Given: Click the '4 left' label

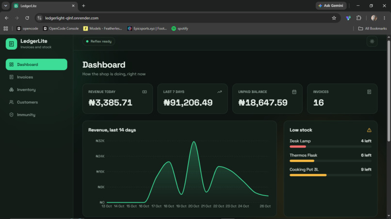Looking at the screenshot, I should click(x=366, y=141).
